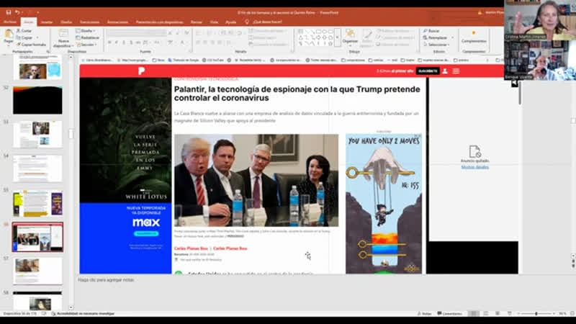
Task: Click the lightbulb ¿Qué desea hacer? icon
Action: tap(247, 22)
